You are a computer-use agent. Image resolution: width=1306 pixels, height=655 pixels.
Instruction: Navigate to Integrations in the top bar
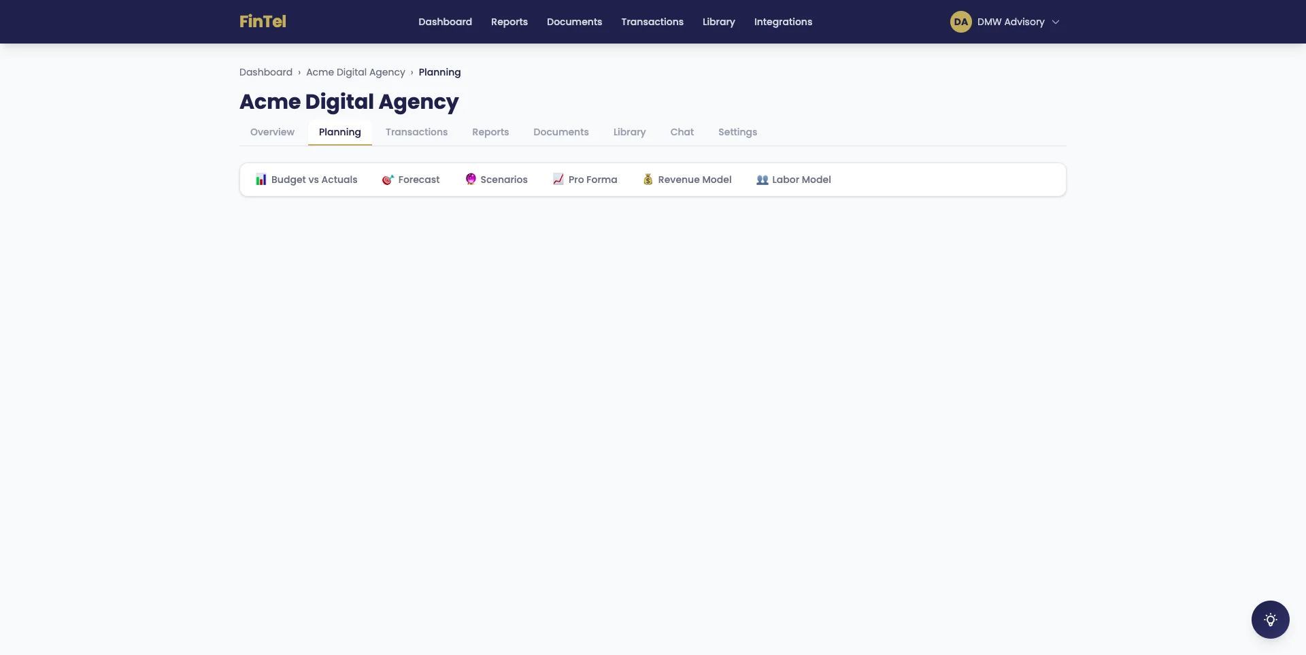(783, 22)
